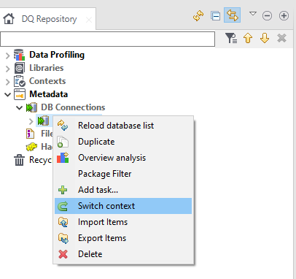Screen dimensions: 296x279
Task: Expand the Data Profiling node
Action: pyautogui.click(x=7, y=56)
